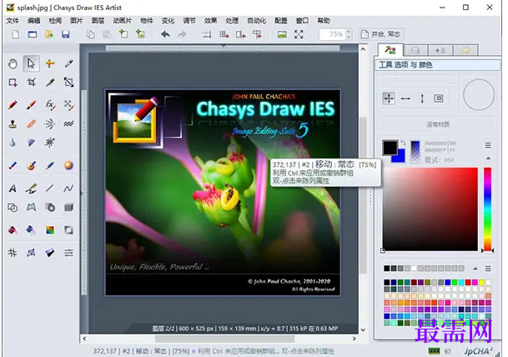The image size is (508, 357).
Task: Open the 文件 menu
Action: pyautogui.click(x=13, y=21)
